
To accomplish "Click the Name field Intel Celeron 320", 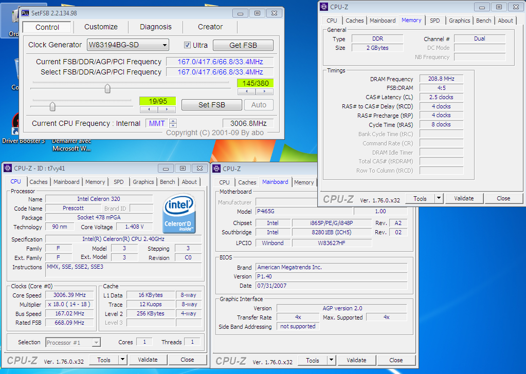I will coord(99,199).
